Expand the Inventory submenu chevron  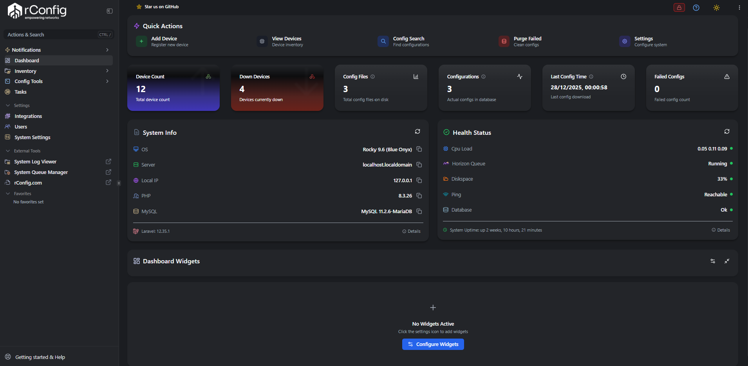(x=107, y=71)
